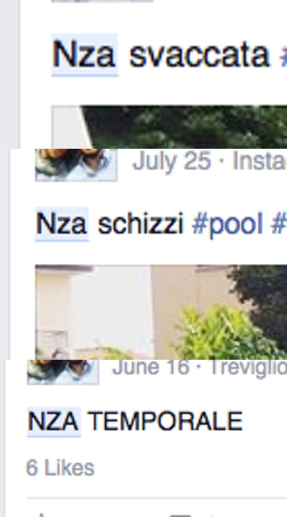Click the highlighted Nza before svaccata
Viewport: 287px width, 517px height.
coord(85,55)
